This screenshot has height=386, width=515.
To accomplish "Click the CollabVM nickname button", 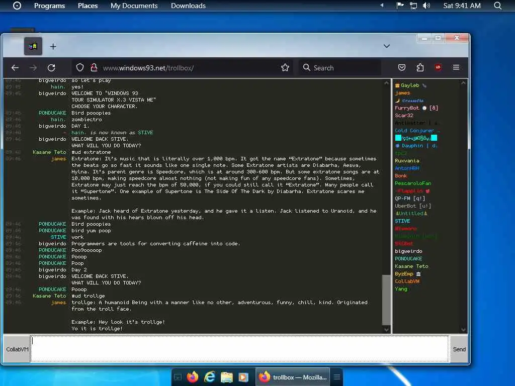I will tap(17, 349).
